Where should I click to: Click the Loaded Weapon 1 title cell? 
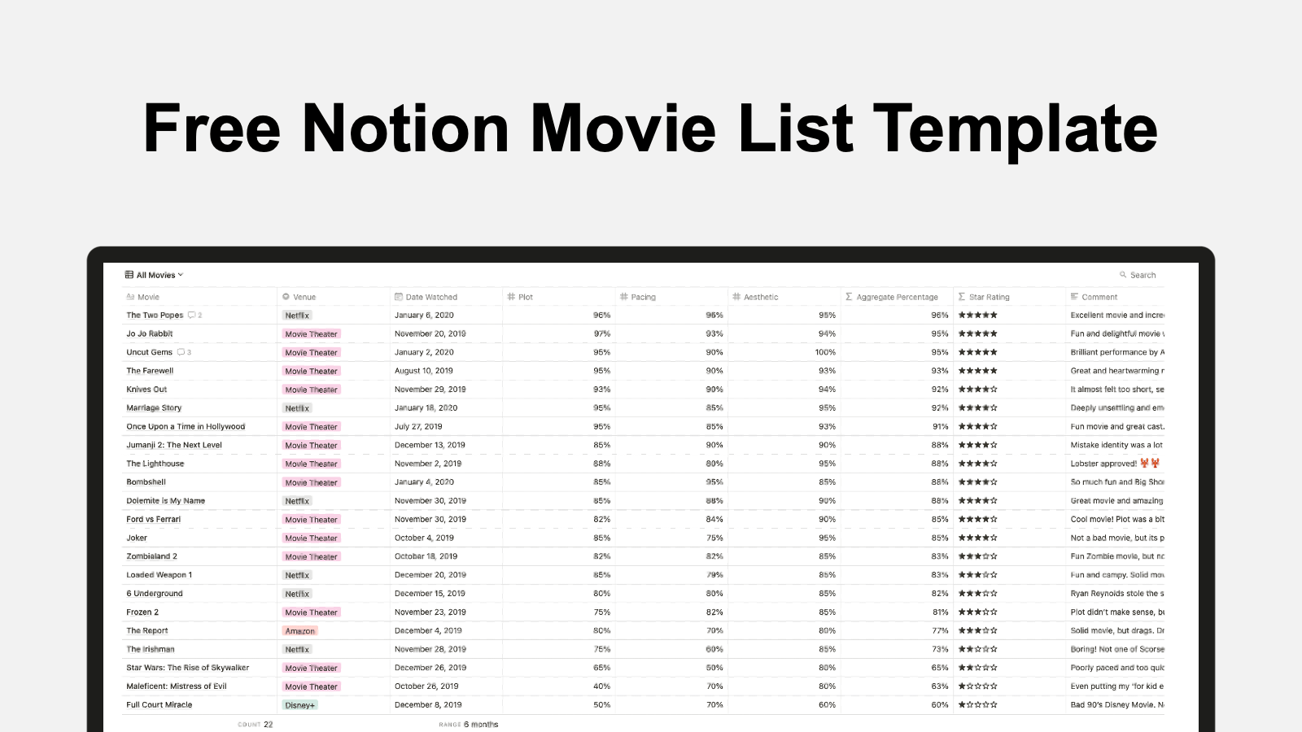click(159, 575)
